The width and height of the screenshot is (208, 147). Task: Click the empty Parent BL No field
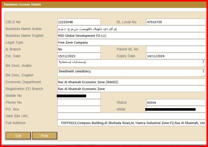pos(176,49)
